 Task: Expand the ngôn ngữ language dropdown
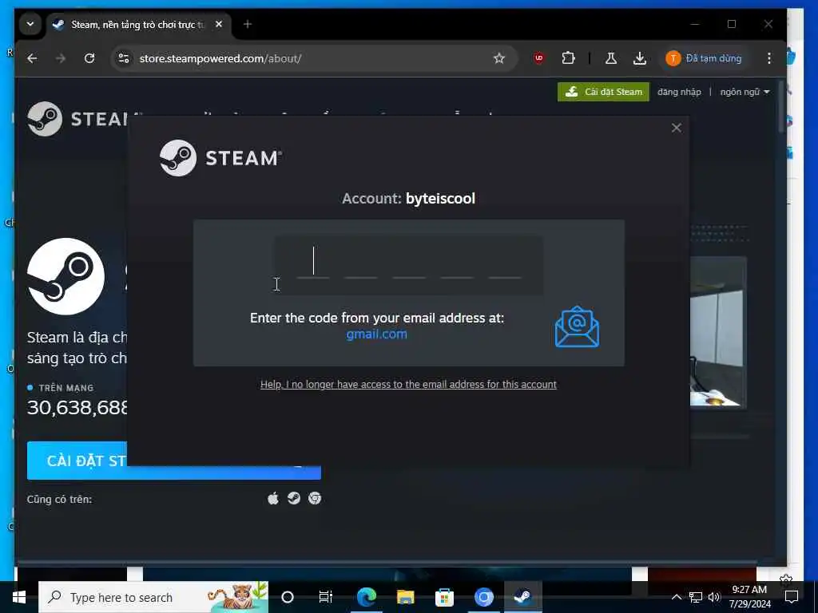pyautogui.click(x=745, y=92)
